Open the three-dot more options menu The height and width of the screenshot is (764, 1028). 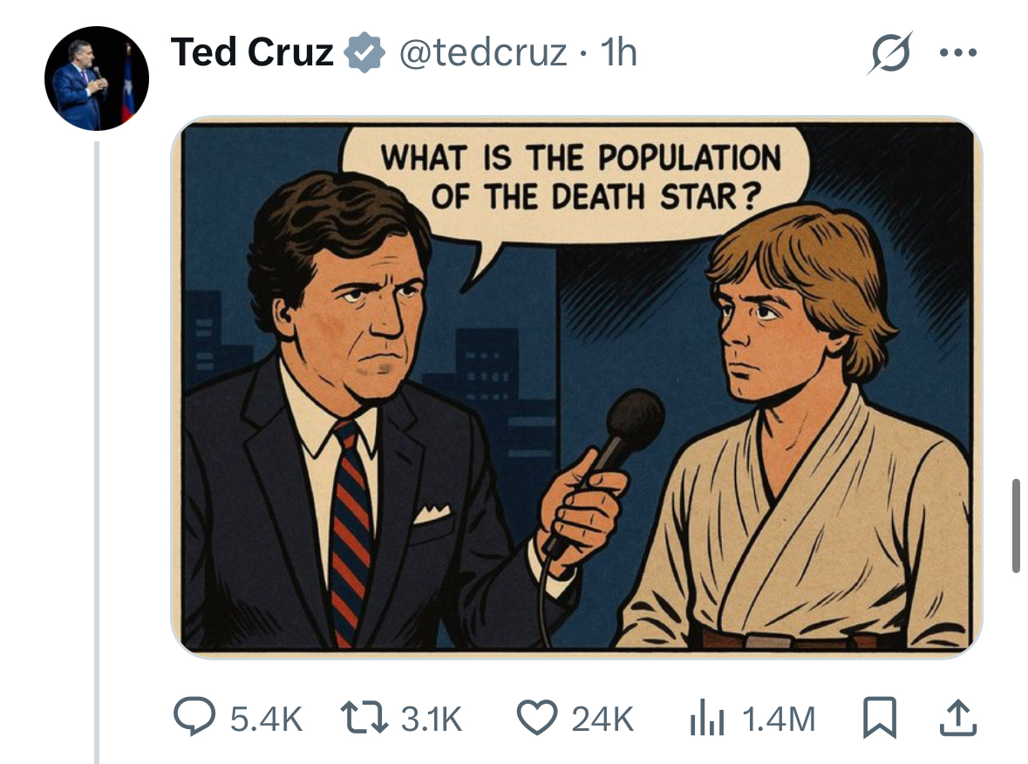(958, 52)
